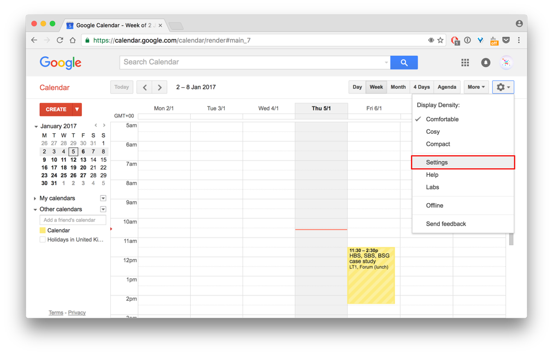Open the gear settings menu
This screenshot has width=553, height=355.
click(x=503, y=87)
